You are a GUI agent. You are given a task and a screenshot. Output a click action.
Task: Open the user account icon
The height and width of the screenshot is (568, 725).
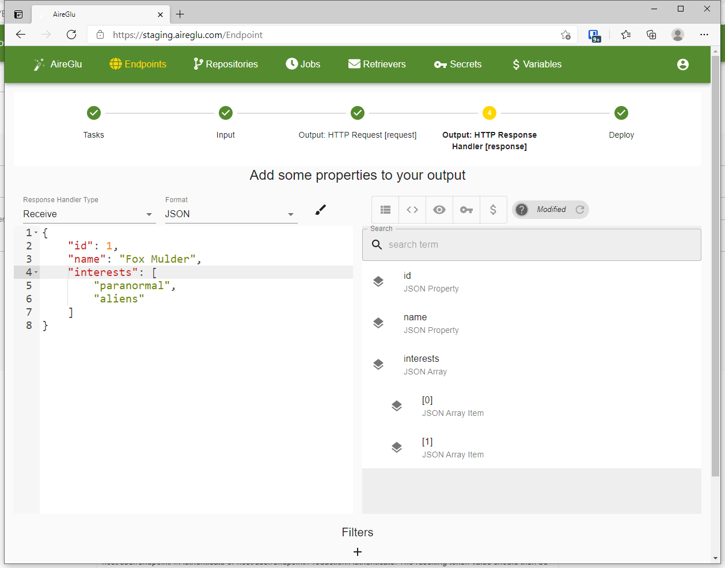pos(683,64)
